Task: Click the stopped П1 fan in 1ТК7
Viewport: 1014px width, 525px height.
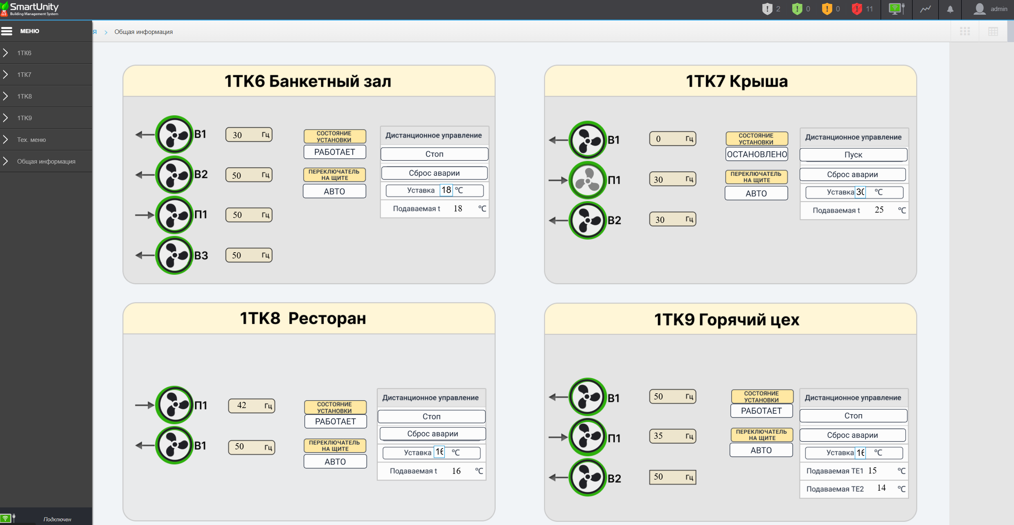Action: point(588,180)
